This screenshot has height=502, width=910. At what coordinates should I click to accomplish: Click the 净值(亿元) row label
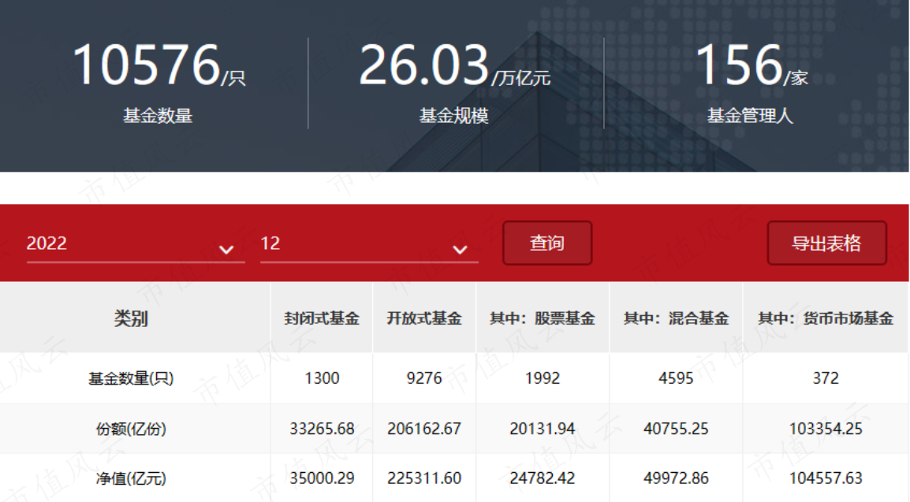pos(131,478)
